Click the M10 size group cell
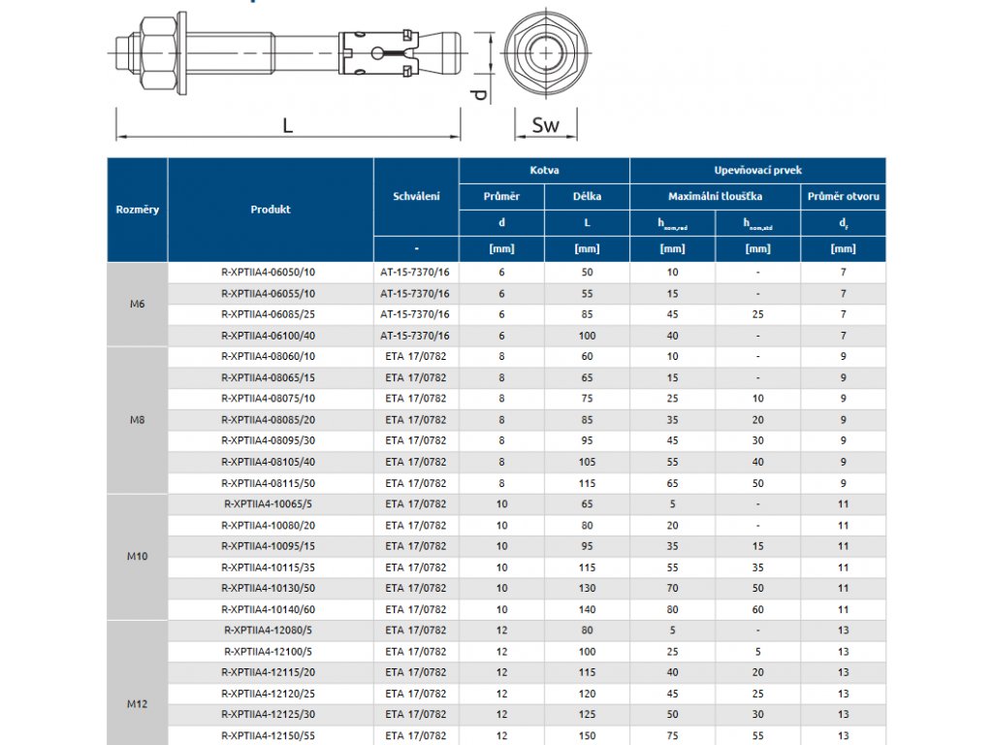993x745 pixels. point(137,557)
